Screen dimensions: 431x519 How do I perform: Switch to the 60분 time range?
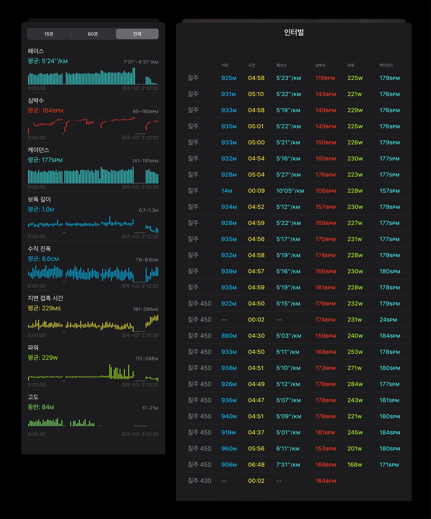[x=93, y=34]
